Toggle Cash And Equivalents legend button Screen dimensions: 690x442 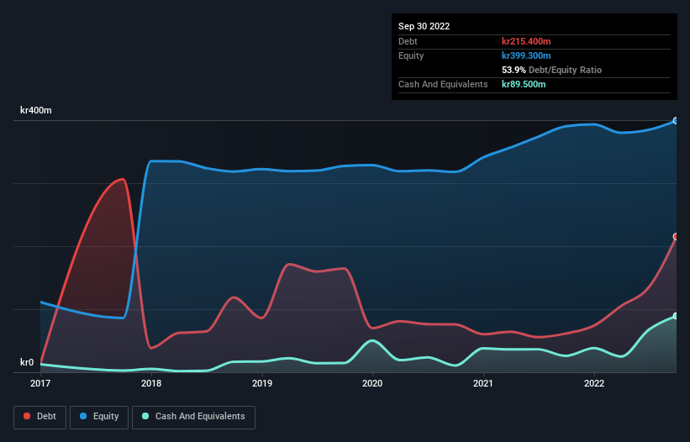[193, 417]
